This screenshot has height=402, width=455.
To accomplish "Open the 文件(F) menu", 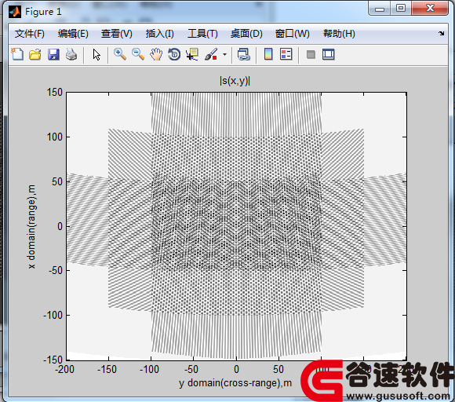I will coord(30,34).
